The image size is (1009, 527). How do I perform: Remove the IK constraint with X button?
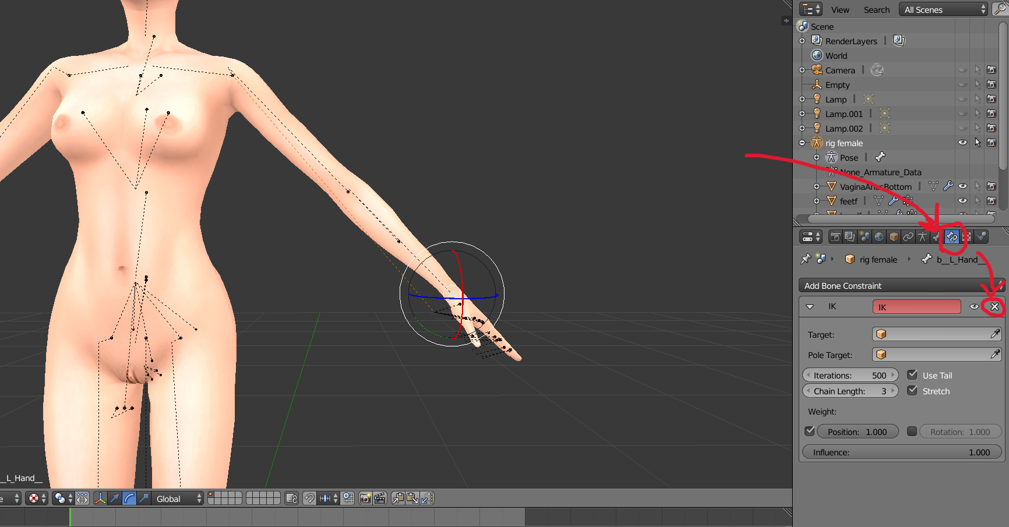point(994,307)
